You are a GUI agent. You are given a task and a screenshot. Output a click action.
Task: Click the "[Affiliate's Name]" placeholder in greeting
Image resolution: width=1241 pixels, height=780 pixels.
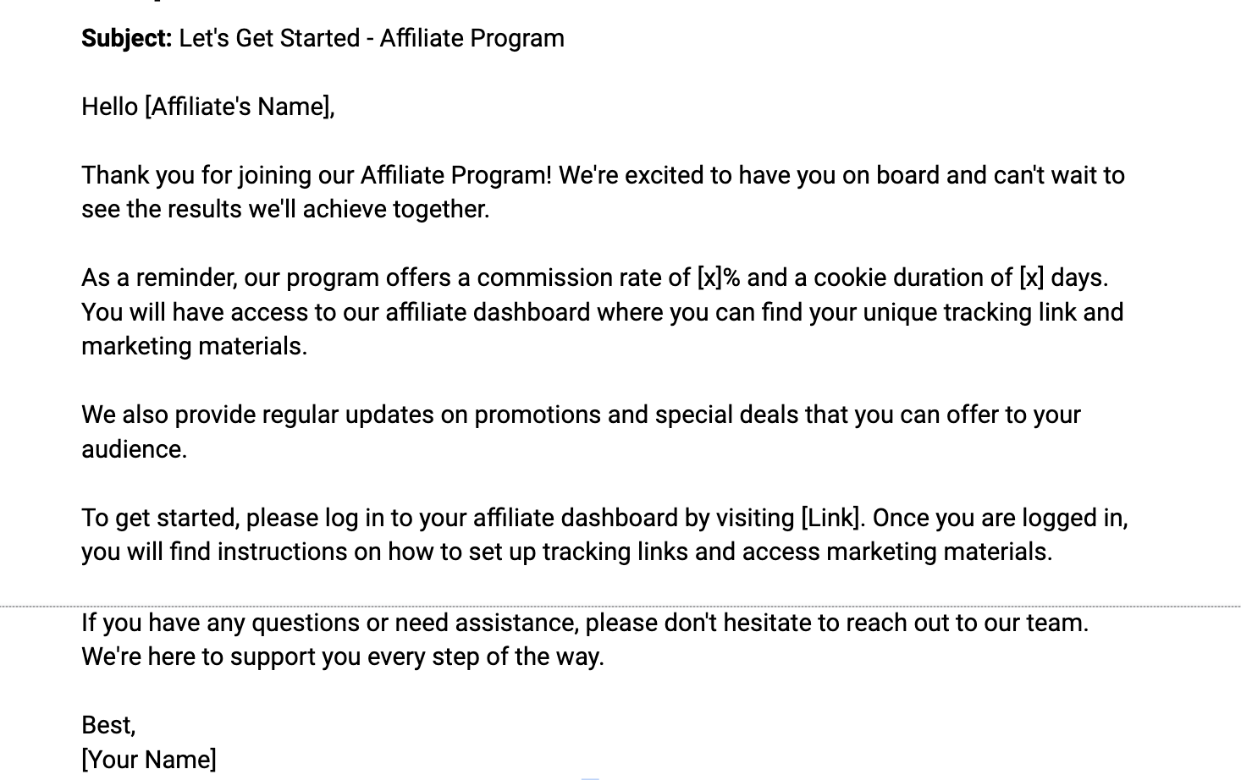pos(239,107)
